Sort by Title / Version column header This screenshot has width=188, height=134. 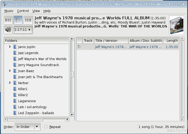[111, 40]
